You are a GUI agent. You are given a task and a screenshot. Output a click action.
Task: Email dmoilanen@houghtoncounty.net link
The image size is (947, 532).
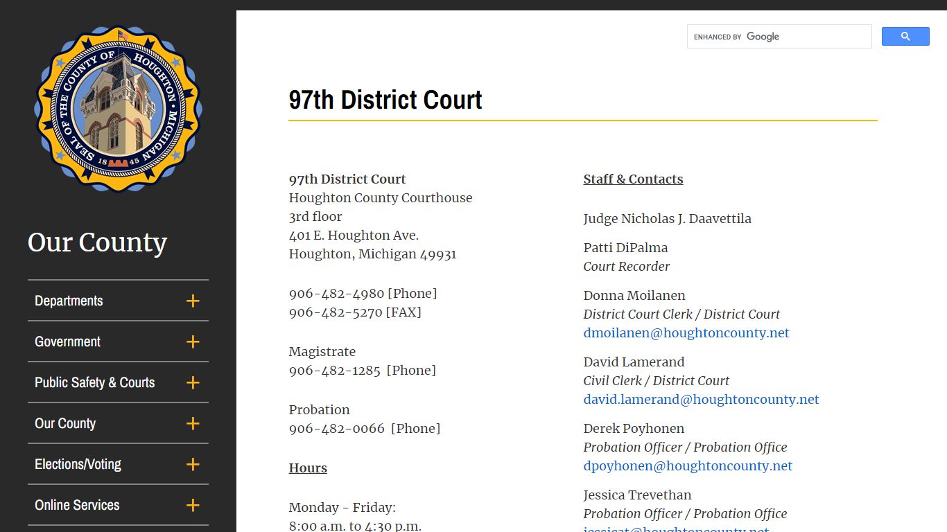[x=686, y=332]
